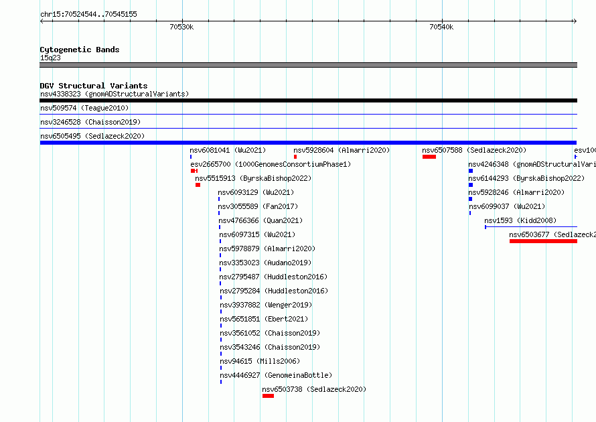The image size is (596, 422).
Task: Click nsv3543246 (Chaisson2019) label
Action: coord(270,347)
